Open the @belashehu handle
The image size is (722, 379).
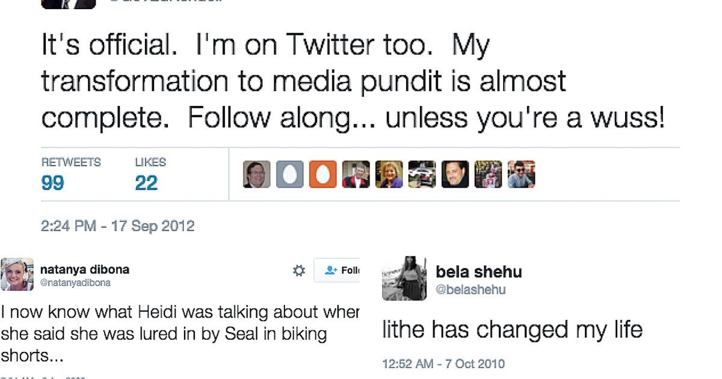(471, 289)
